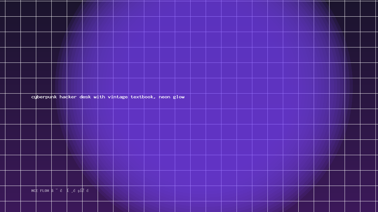The height and width of the screenshot is (212, 378).
Task: Click the word 'cyberpunk' in the caption
Action: [44, 97]
